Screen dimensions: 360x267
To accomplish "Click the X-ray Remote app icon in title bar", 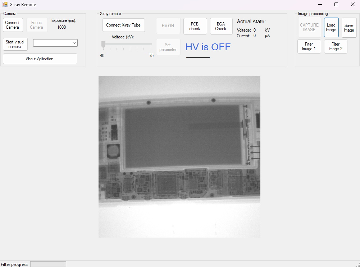I will click(x=5, y=5).
